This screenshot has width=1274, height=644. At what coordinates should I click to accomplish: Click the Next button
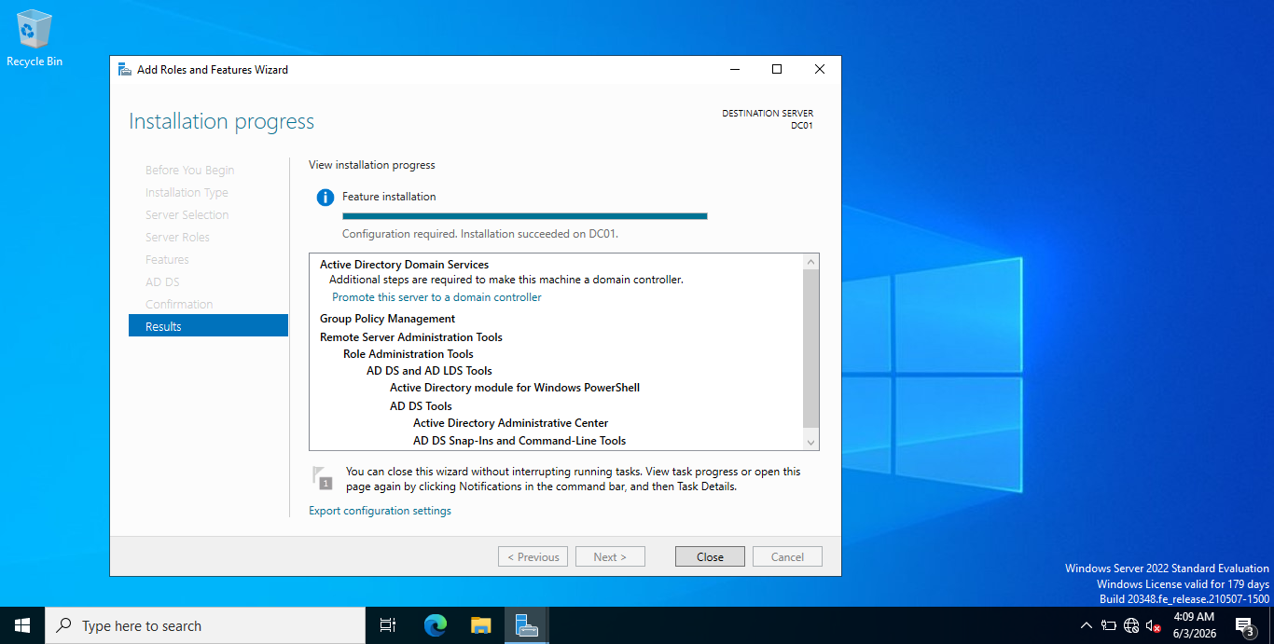point(609,556)
